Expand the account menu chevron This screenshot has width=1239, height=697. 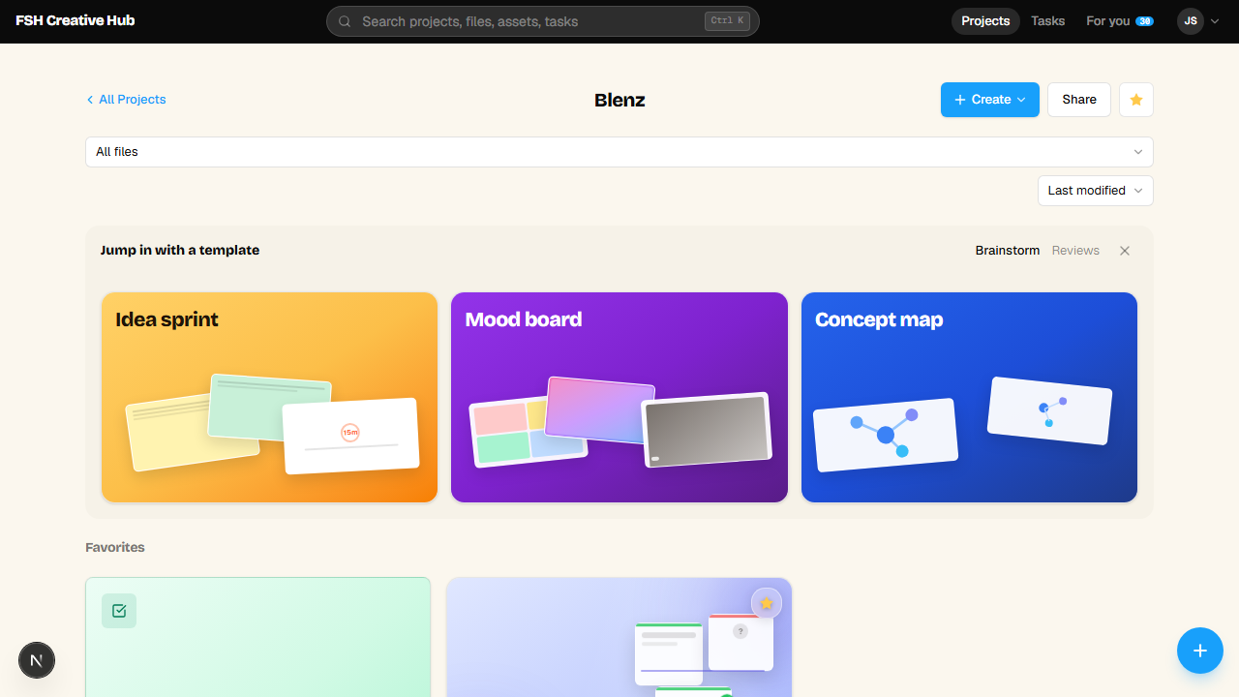click(x=1215, y=21)
